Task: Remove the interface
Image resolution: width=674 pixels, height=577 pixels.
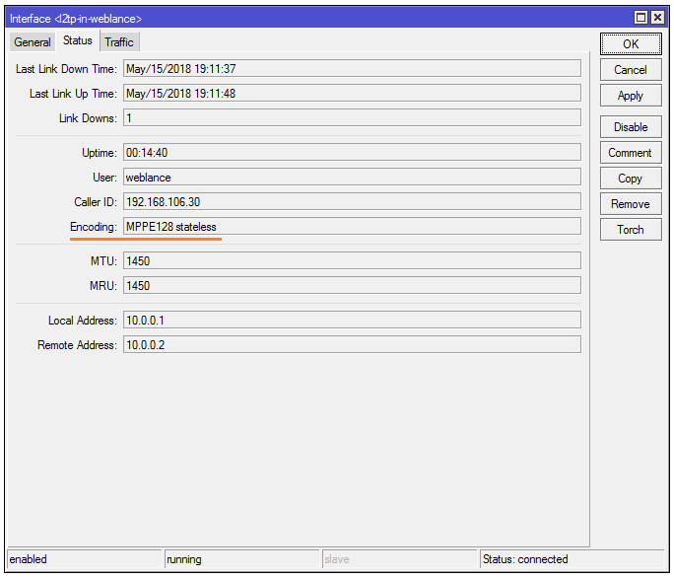Action: pos(631,204)
